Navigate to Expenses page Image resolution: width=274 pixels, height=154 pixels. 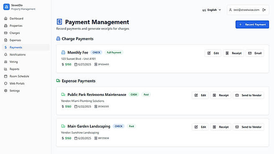[x=26, y=40]
